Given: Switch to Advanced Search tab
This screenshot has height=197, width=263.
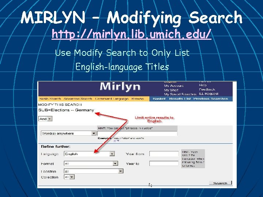Looking at the screenshot, I should click(78, 98).
